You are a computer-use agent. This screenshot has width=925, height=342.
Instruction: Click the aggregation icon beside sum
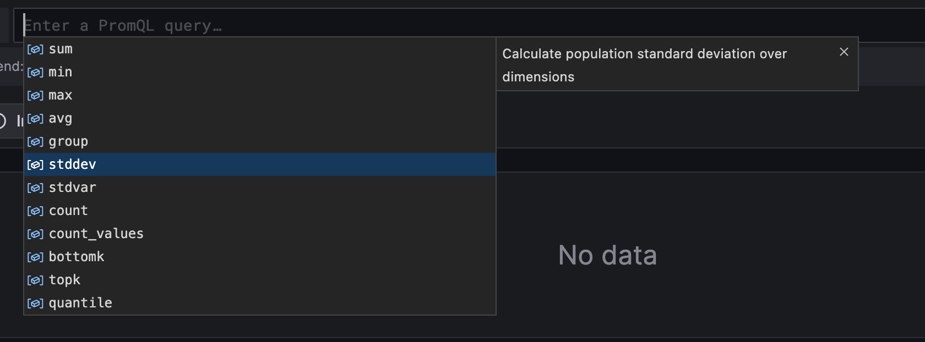[x=35, y=49]
